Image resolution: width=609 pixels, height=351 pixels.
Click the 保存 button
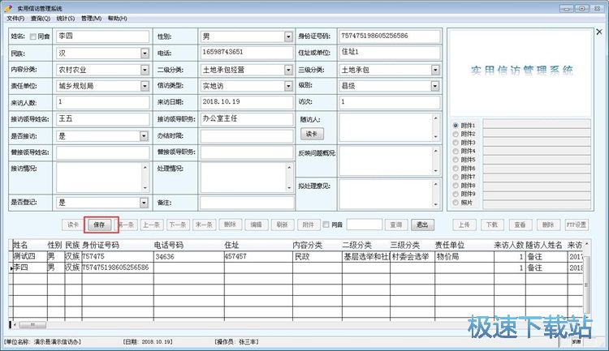[99, 225]
